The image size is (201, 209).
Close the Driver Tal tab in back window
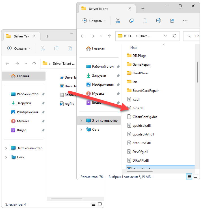[x=34, y=36]
